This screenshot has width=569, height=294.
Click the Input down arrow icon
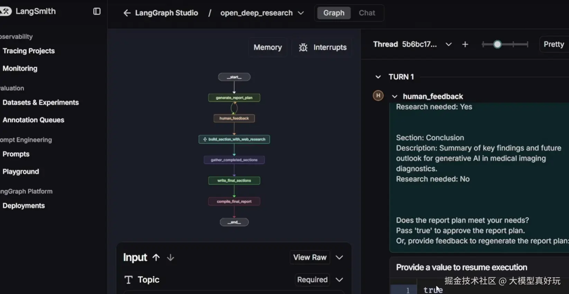[x=171, y=257]
